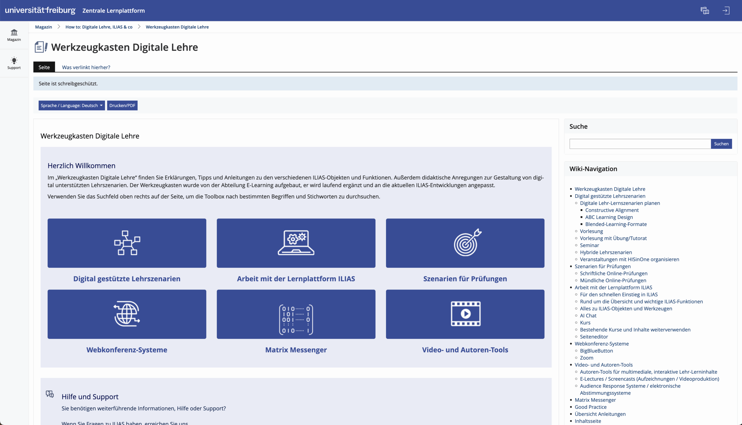742x425 pixels.
Task: Click the Suchen button
Action: (x=721, y=144)
